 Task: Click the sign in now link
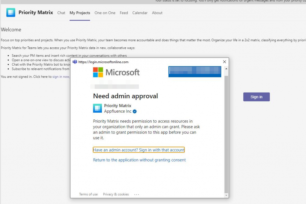coord(60,76)
